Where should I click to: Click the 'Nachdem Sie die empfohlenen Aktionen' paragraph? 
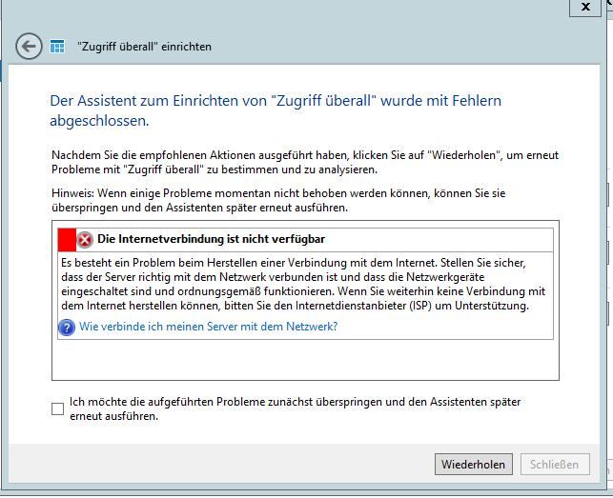click(x=305, y=162)
